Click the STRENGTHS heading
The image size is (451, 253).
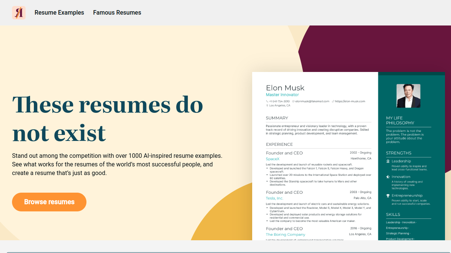[398, 153]
